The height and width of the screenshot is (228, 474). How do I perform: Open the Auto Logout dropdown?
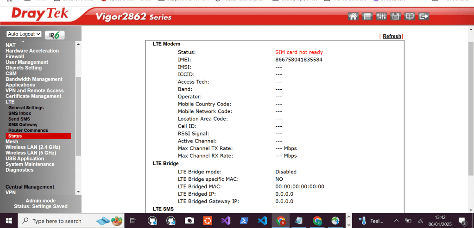coord(24,34)
